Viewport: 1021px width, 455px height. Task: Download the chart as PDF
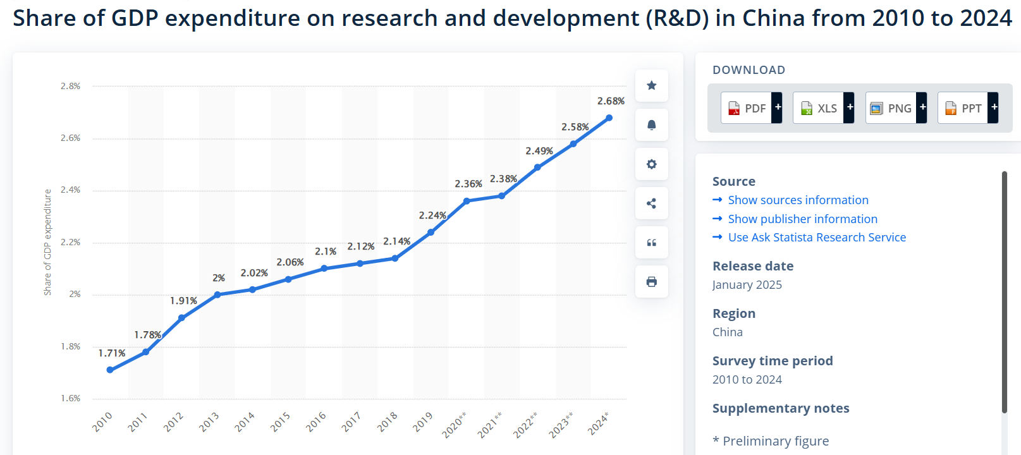click(x=747, y=108)
